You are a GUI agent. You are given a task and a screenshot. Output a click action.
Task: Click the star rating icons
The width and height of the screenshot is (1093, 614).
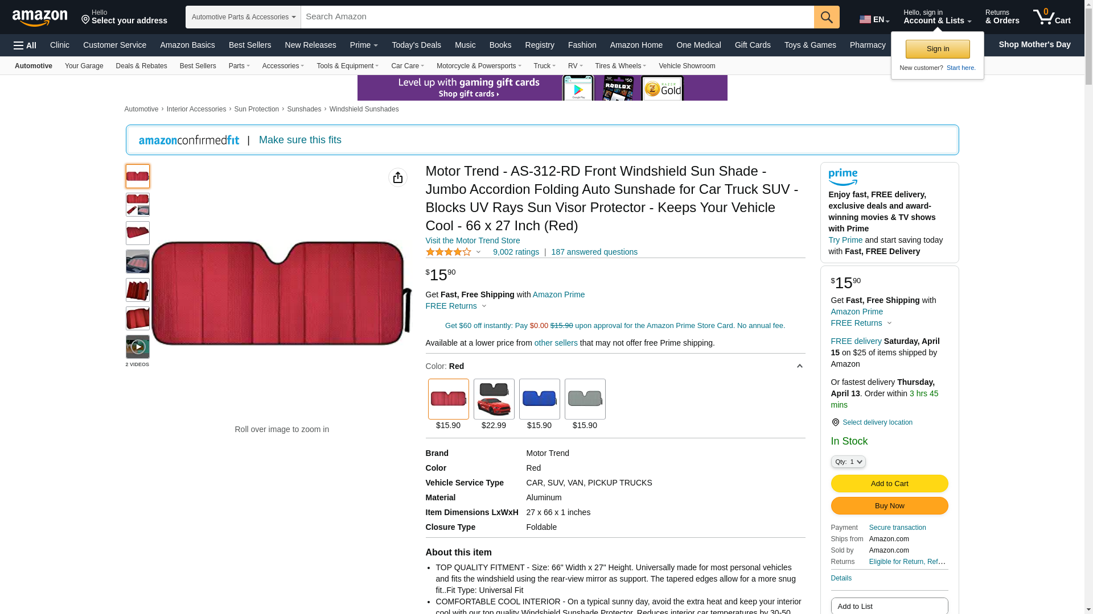point(449,252)
